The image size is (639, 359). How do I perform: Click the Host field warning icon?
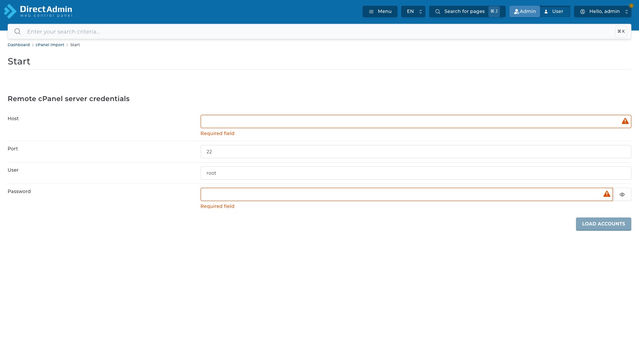(x=625, y=121)
